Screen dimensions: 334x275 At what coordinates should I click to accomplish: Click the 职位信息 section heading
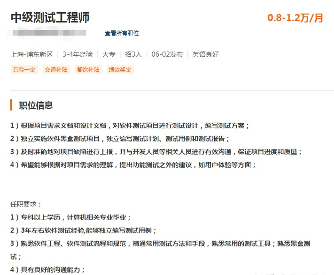tap(36, 105)
